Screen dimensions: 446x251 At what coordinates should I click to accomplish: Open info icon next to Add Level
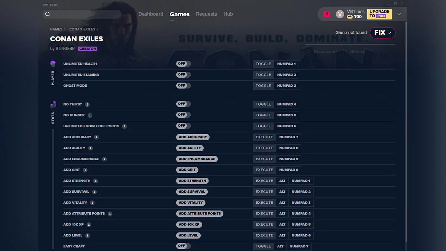87,236
